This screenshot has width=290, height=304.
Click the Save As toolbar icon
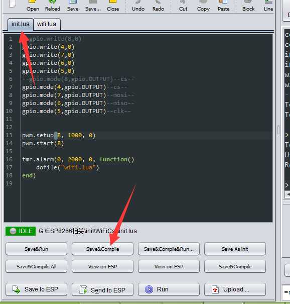pyautogui.click(x=93, y=6)
